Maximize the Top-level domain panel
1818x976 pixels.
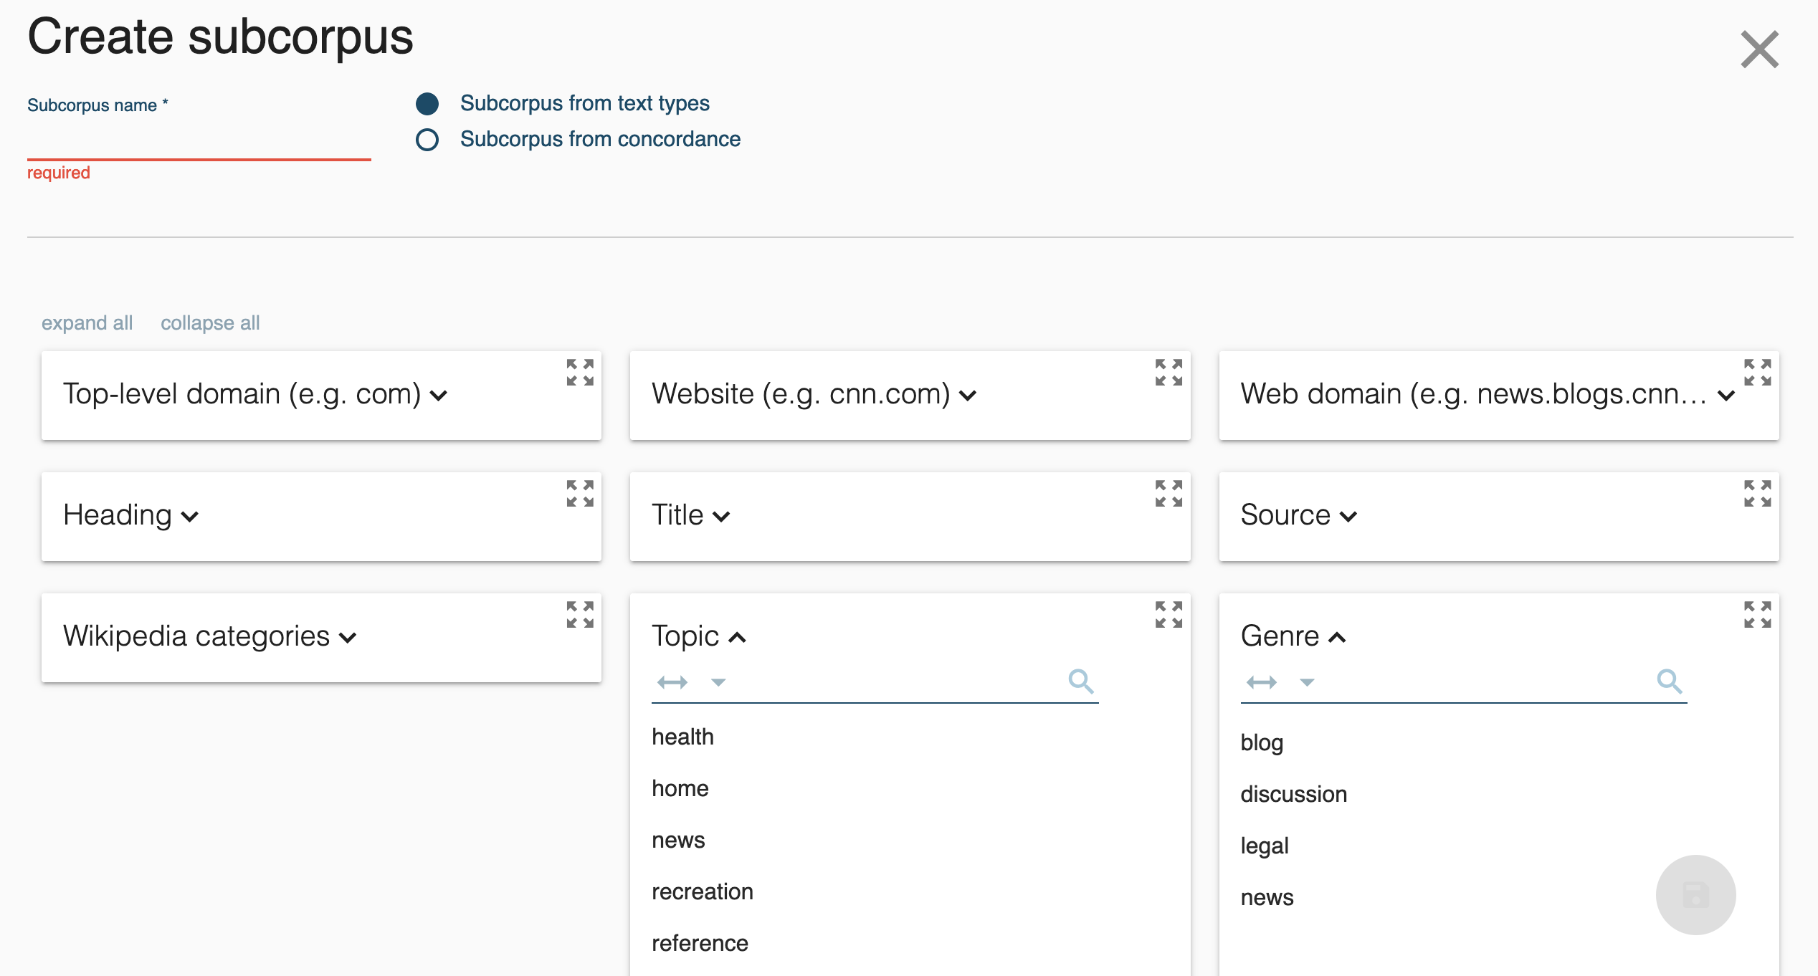580,373
